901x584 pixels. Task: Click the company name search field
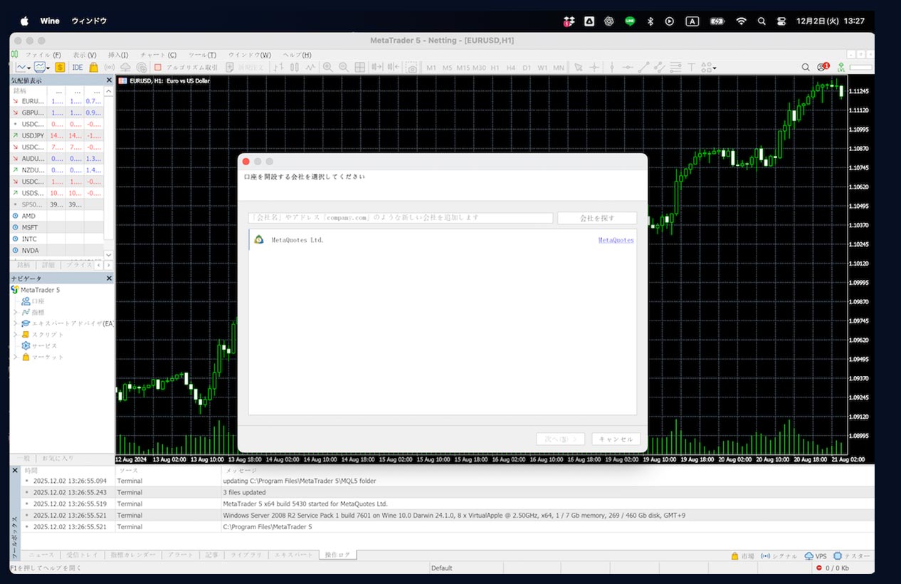point(400,218)
